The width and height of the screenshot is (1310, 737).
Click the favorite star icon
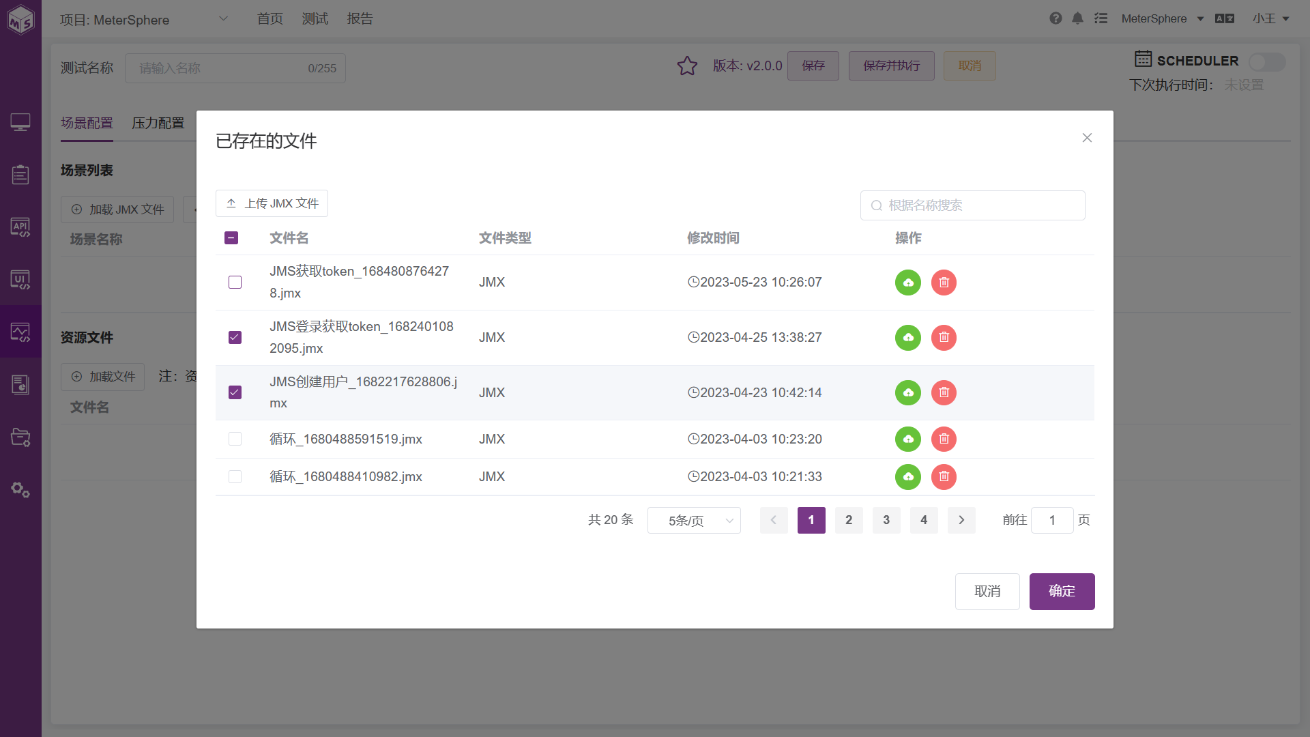(687, 66)
